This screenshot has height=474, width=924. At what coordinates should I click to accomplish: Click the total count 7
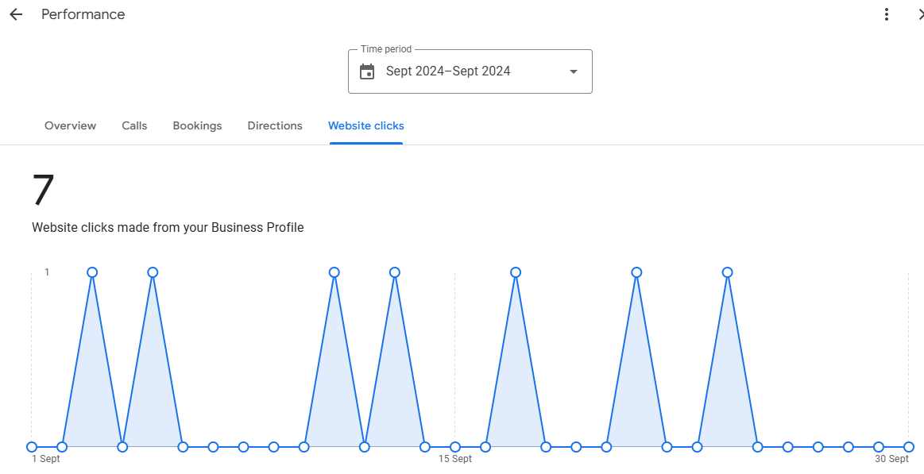44,190
